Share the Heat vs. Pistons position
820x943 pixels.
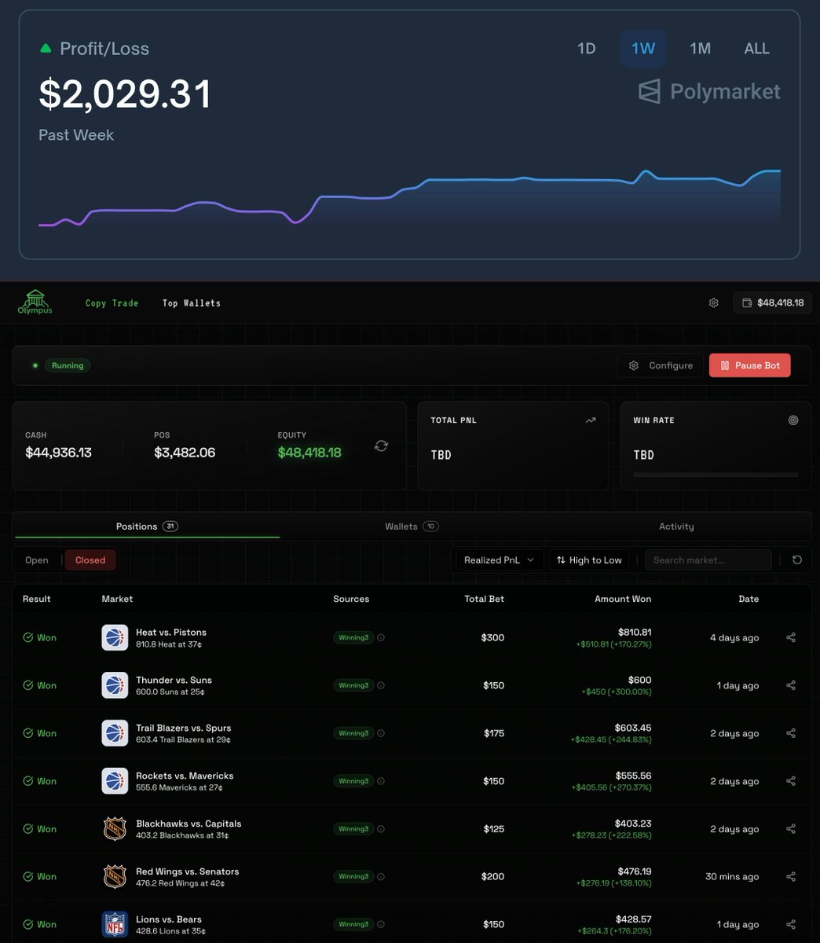[791, 637]
